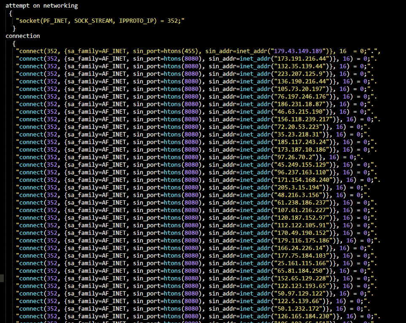Click the connect line with IP 76.197.246.176
Image resolution: width=406 pixels, height=323 pixels.
(x=196, y=97)
